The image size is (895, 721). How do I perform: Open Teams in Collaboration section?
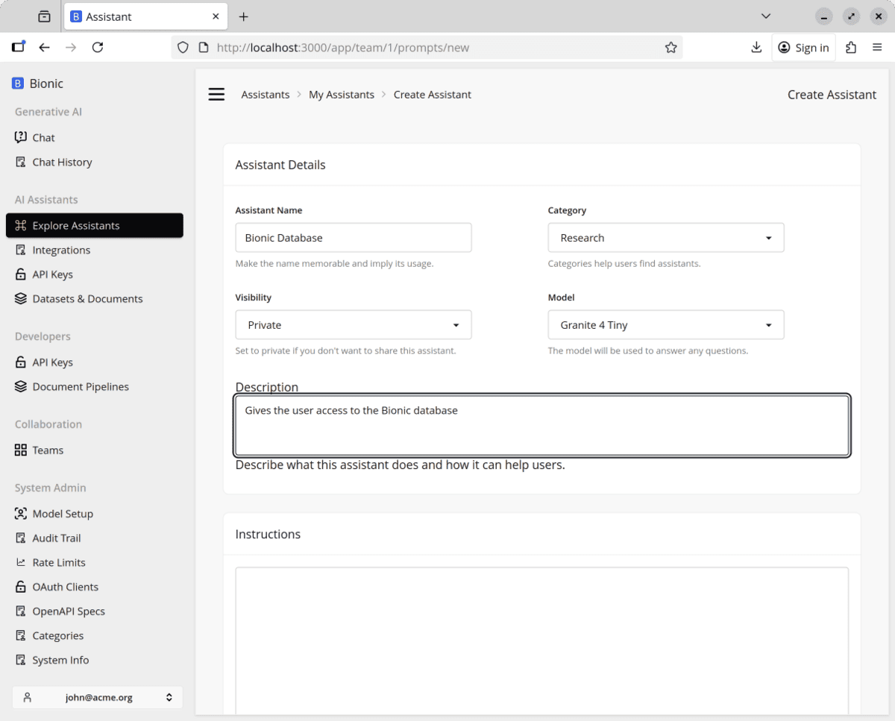48,450
